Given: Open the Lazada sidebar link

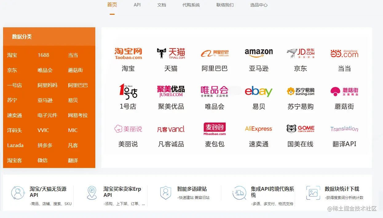Looking at the screenshot, I should (15, 145).
